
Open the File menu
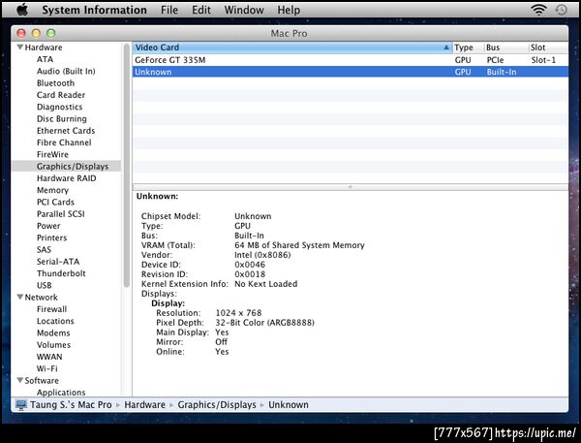tap(169, 10)
